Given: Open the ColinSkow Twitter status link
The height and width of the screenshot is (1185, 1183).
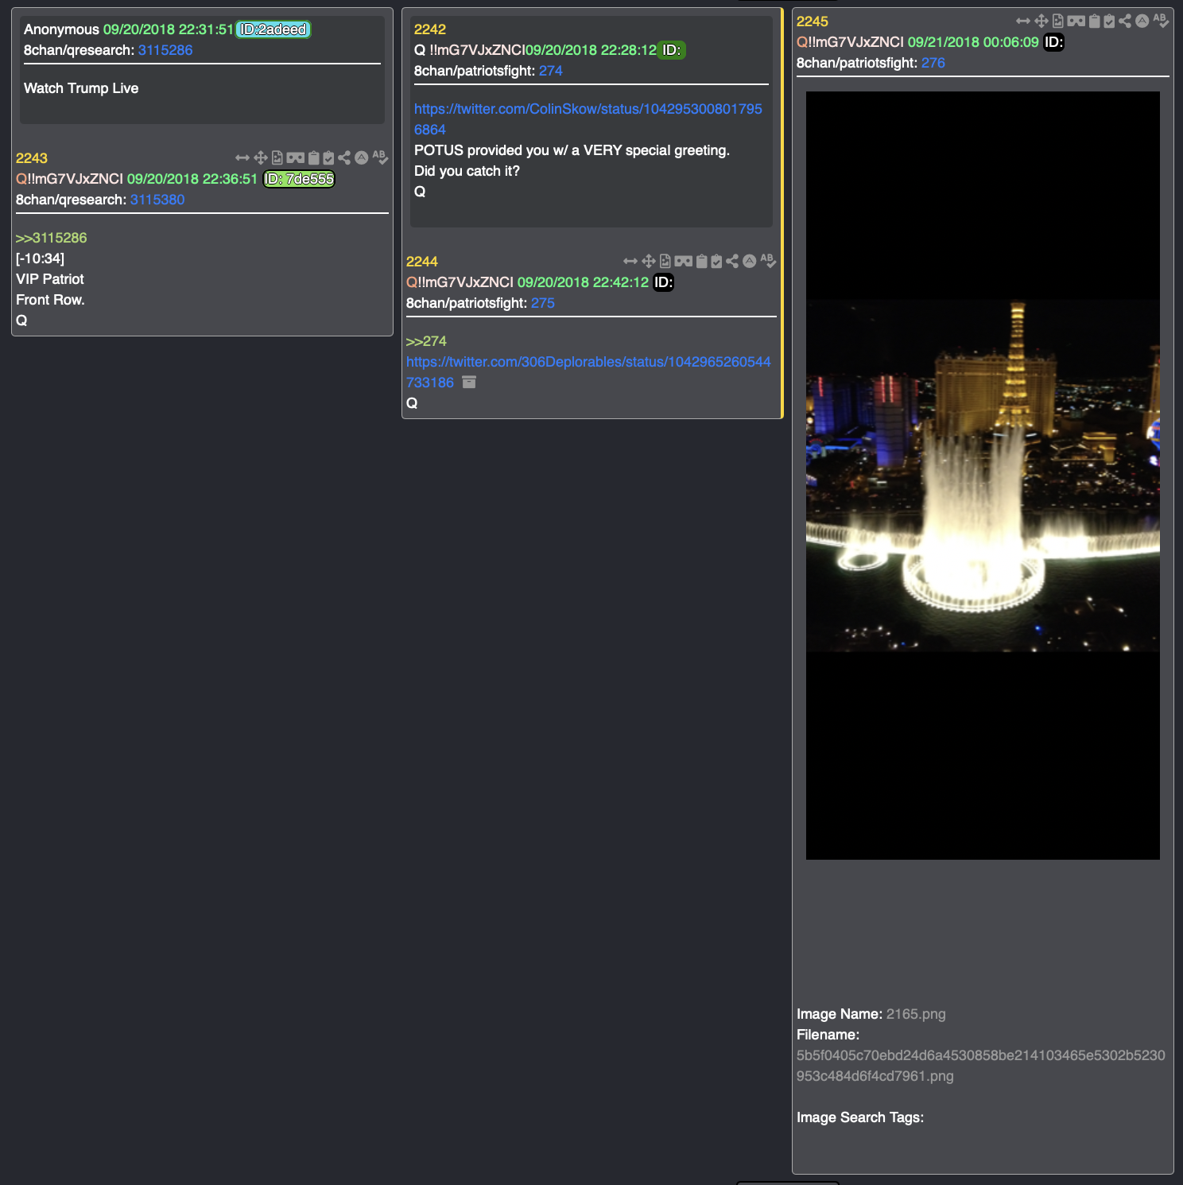Looking at the screenshot, I should pyautogui.click(x=588, y=119).
